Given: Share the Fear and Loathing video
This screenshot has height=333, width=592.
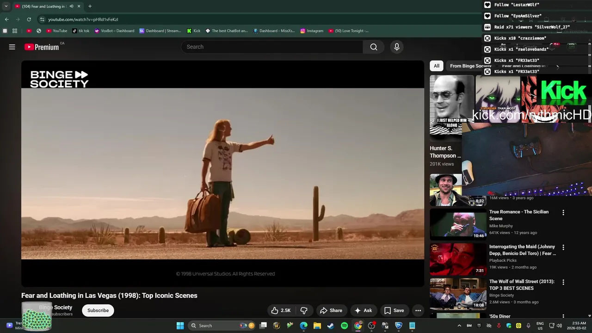Looking at the screenshot, I should tap(331, 310).
